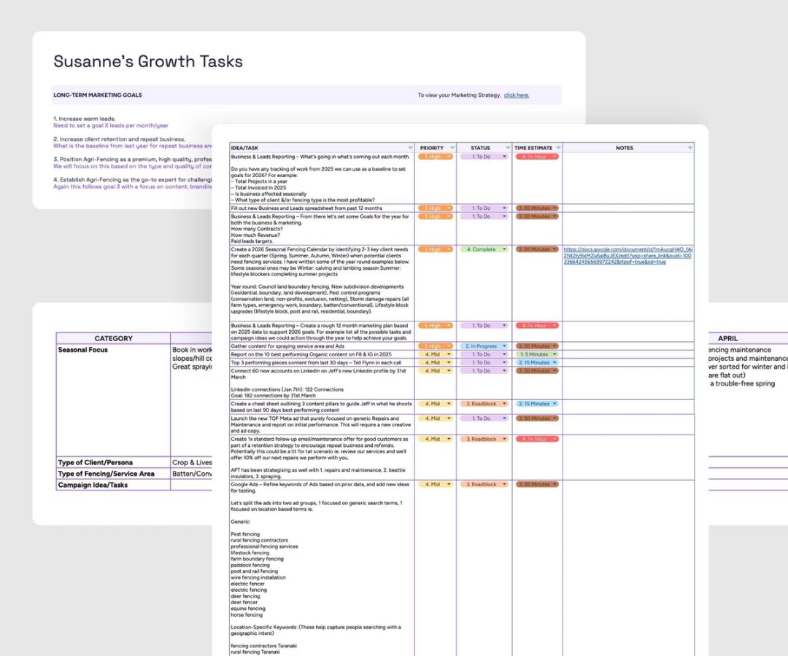788x656 pixels.
Task: Open Status dropdown for 'set some Goals' row
Action: pyautogui.click(x=484, y=216)
